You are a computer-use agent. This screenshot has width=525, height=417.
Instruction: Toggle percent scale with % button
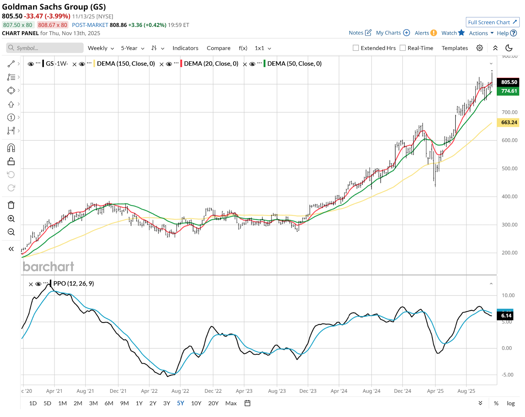(496, 403)
